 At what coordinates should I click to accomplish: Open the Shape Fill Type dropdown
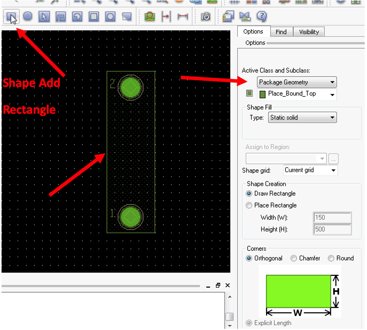point(302,118)
